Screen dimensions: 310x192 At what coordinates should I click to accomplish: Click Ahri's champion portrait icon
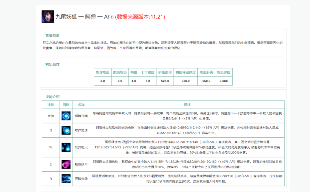(x=48, y=17)
